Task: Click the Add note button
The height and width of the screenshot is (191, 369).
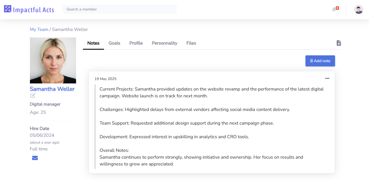Action: click(320, 61)
